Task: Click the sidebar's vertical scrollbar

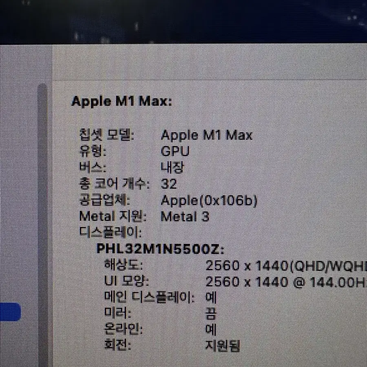Action: [x=43, y=226]
